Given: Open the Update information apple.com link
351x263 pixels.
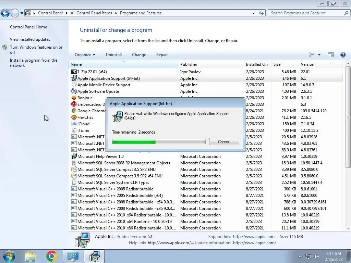Looking at the screenshot, I should (255, 243).
